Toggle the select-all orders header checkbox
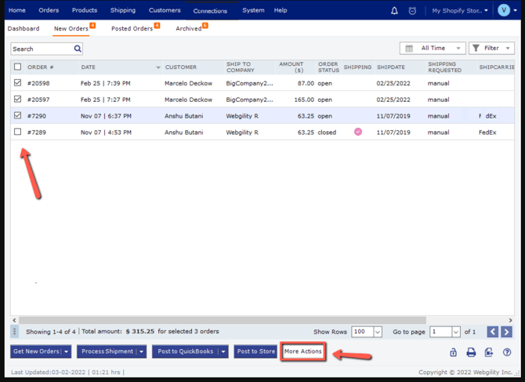Screen dimensions: 525x382 point(18,67)
